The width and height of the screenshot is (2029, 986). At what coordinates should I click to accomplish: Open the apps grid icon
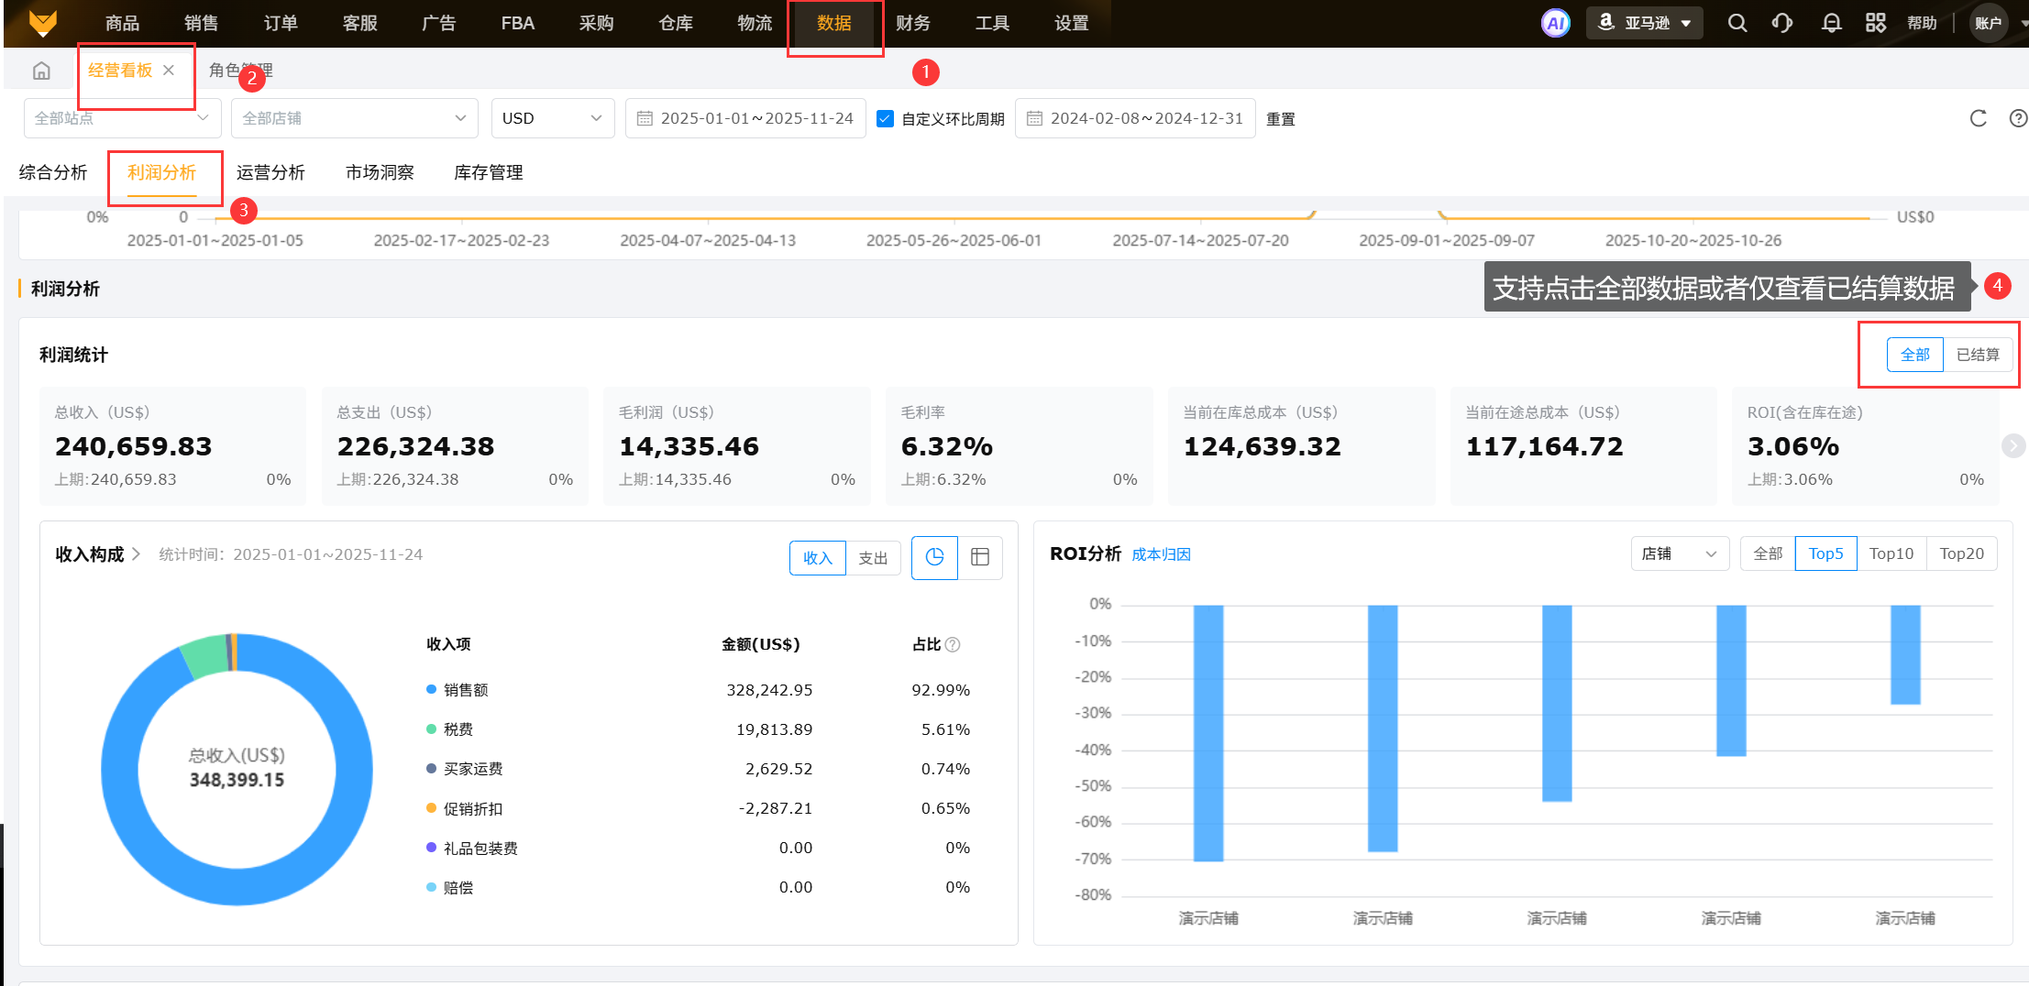tap(1876, 23)
